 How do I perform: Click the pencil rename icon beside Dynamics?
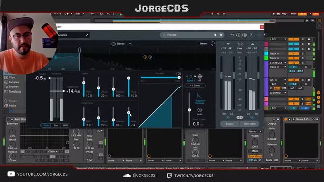(87, 35)
